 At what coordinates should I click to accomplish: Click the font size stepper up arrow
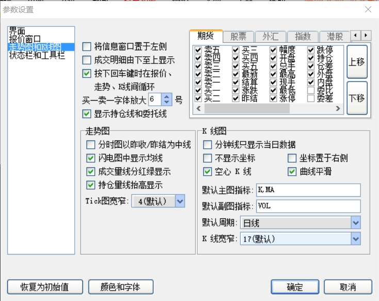tap(167, 97)
